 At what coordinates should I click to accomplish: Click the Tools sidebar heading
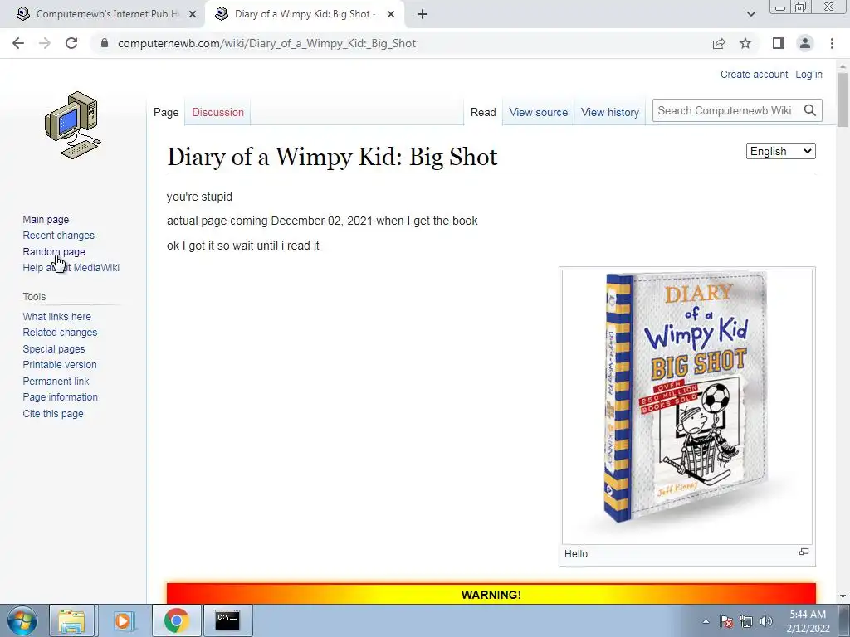[x=34, y=297]
